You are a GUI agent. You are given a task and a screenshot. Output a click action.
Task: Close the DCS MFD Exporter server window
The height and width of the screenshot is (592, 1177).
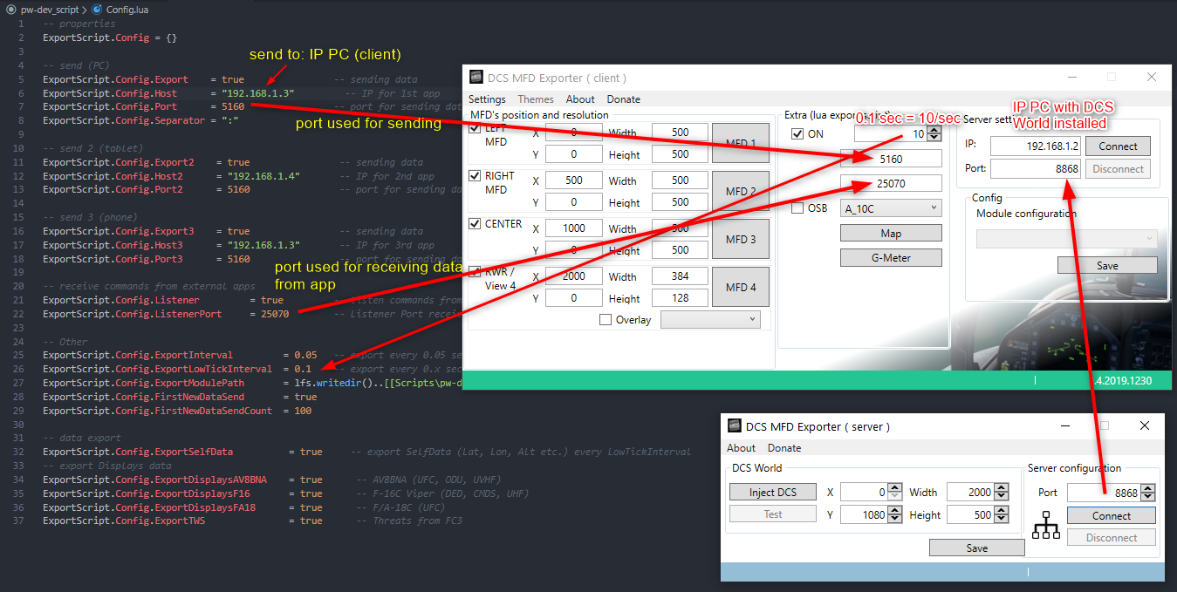[x=1145, y=425]
